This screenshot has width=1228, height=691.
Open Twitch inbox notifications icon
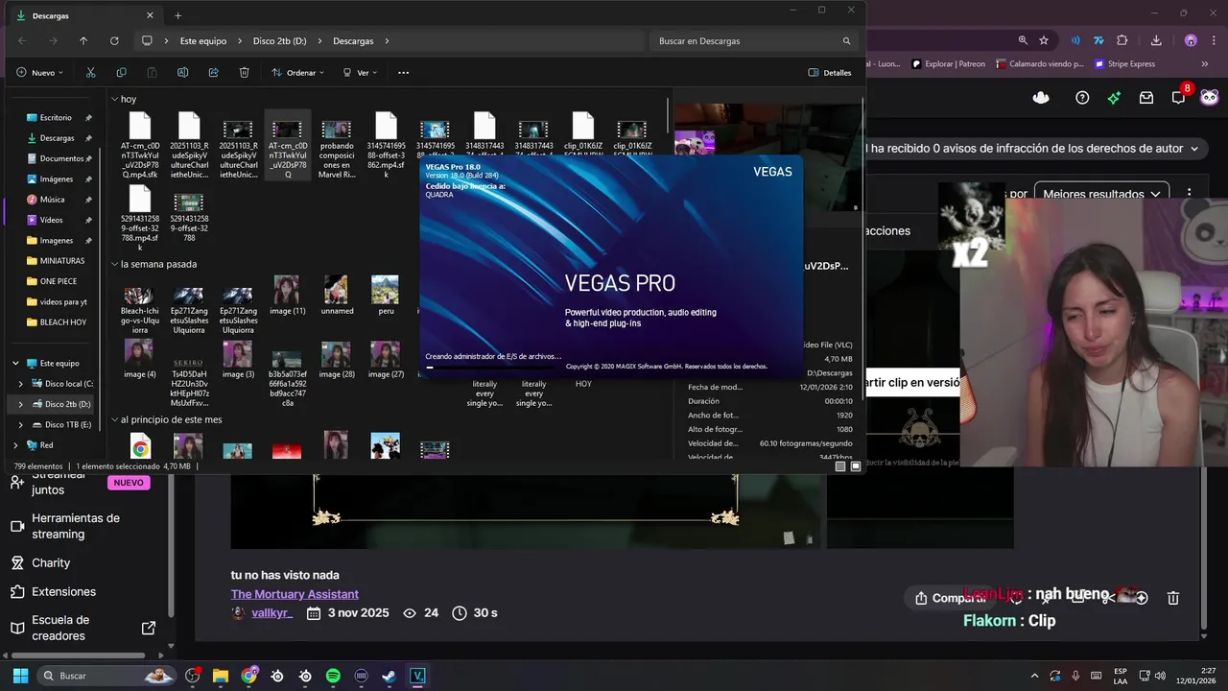tap(1145, 97)
